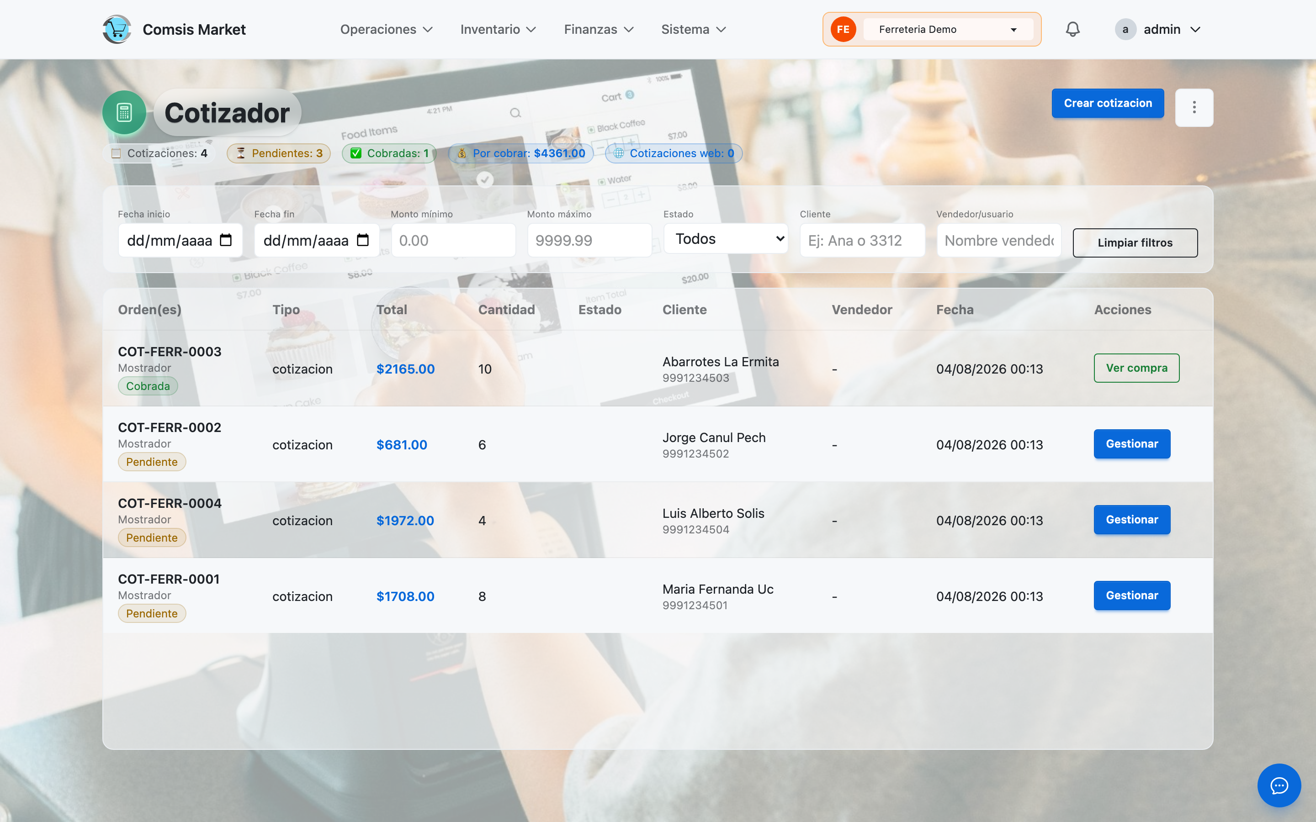Click client Maria Fernanda Uc
The width and height of the screenshot is (1316, 822).
(718, 589)
